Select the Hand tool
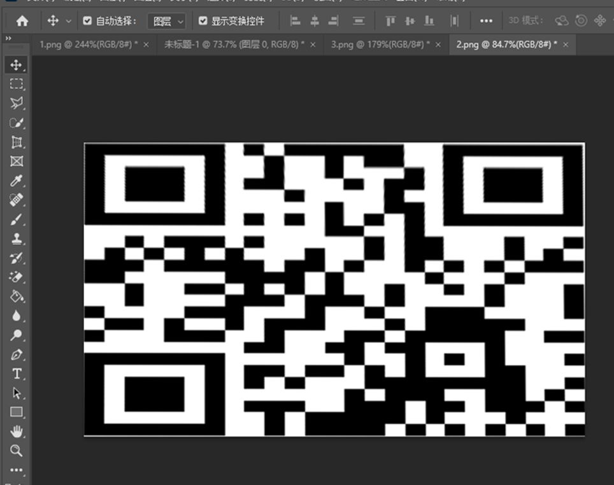 16,431
